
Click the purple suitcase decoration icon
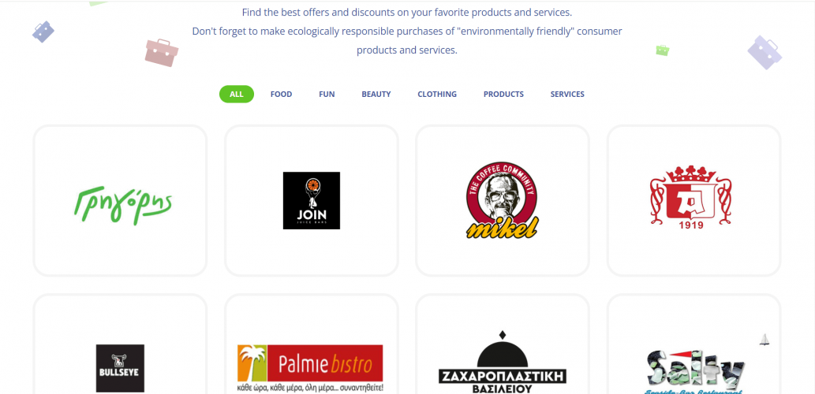[x=765, y=53]
